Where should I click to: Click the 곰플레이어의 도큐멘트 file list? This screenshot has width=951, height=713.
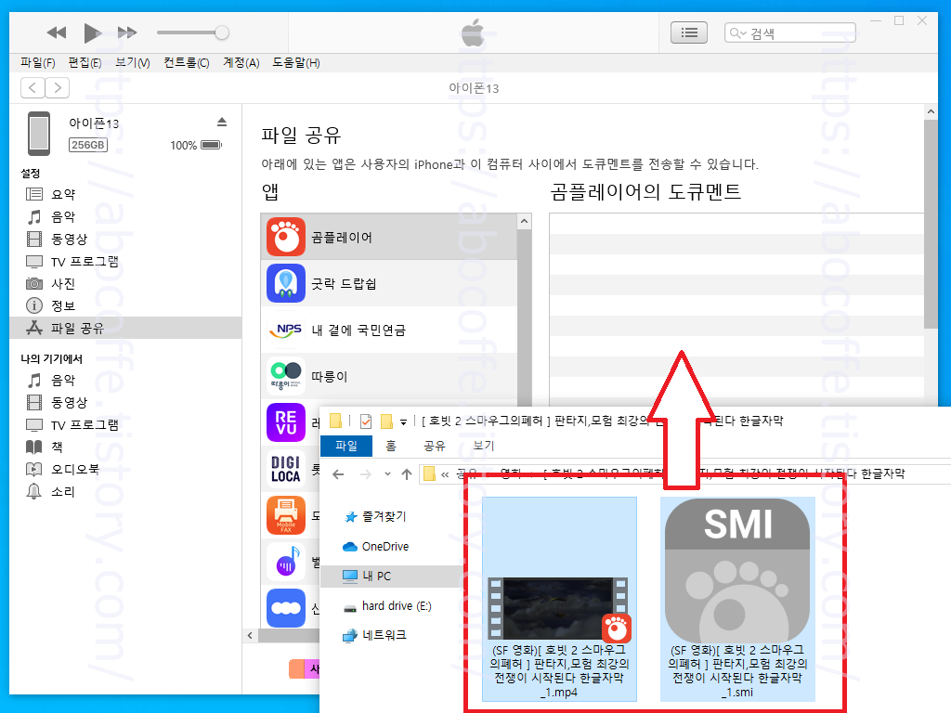pos(736,309)
